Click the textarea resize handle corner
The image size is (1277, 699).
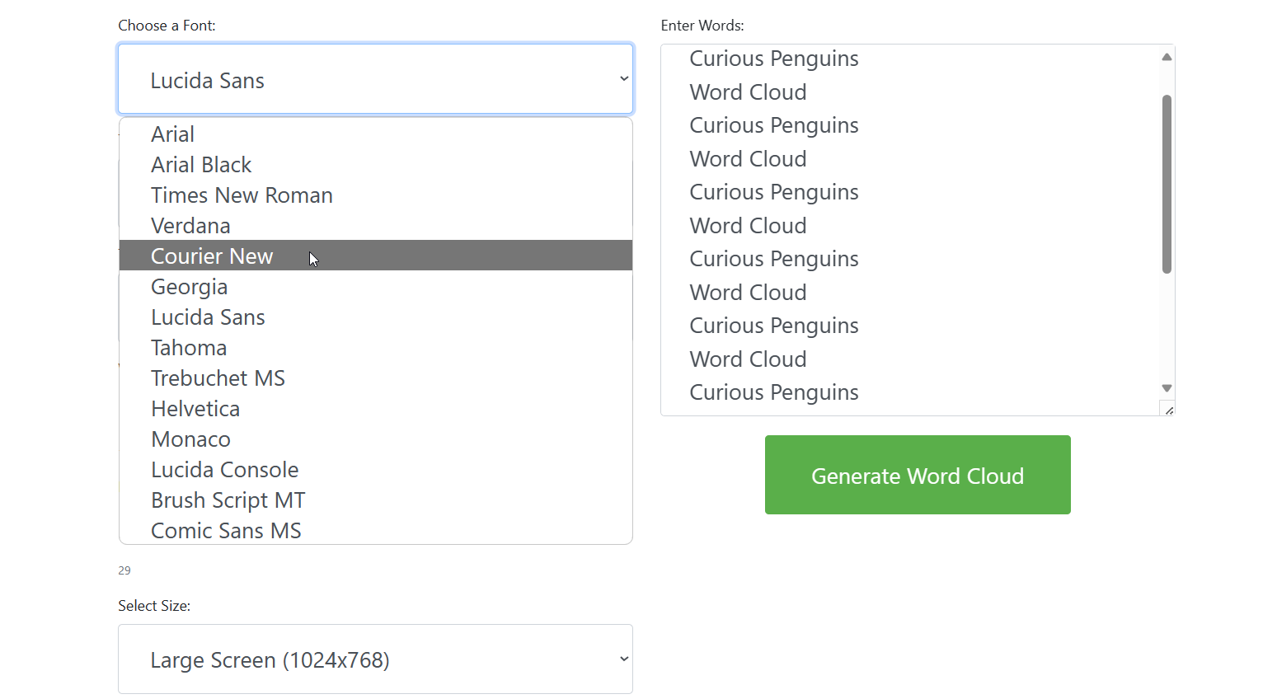[x=1168, y=410]
